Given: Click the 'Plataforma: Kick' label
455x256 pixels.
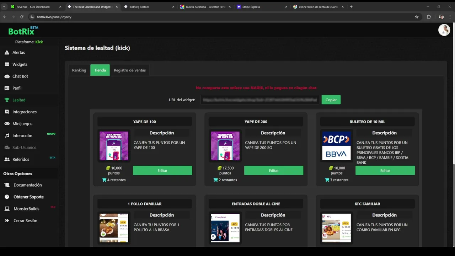Looking at the screenshot, I should point(29,42).
